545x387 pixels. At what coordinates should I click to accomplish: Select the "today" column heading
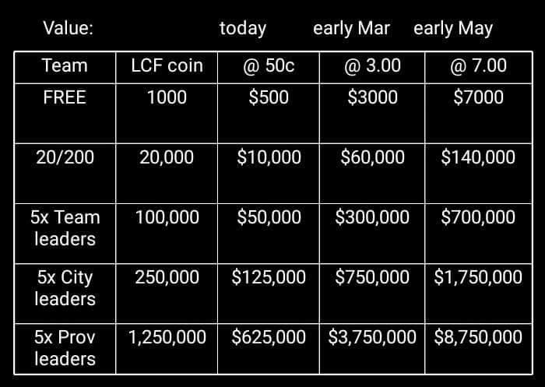click(243, 29)
